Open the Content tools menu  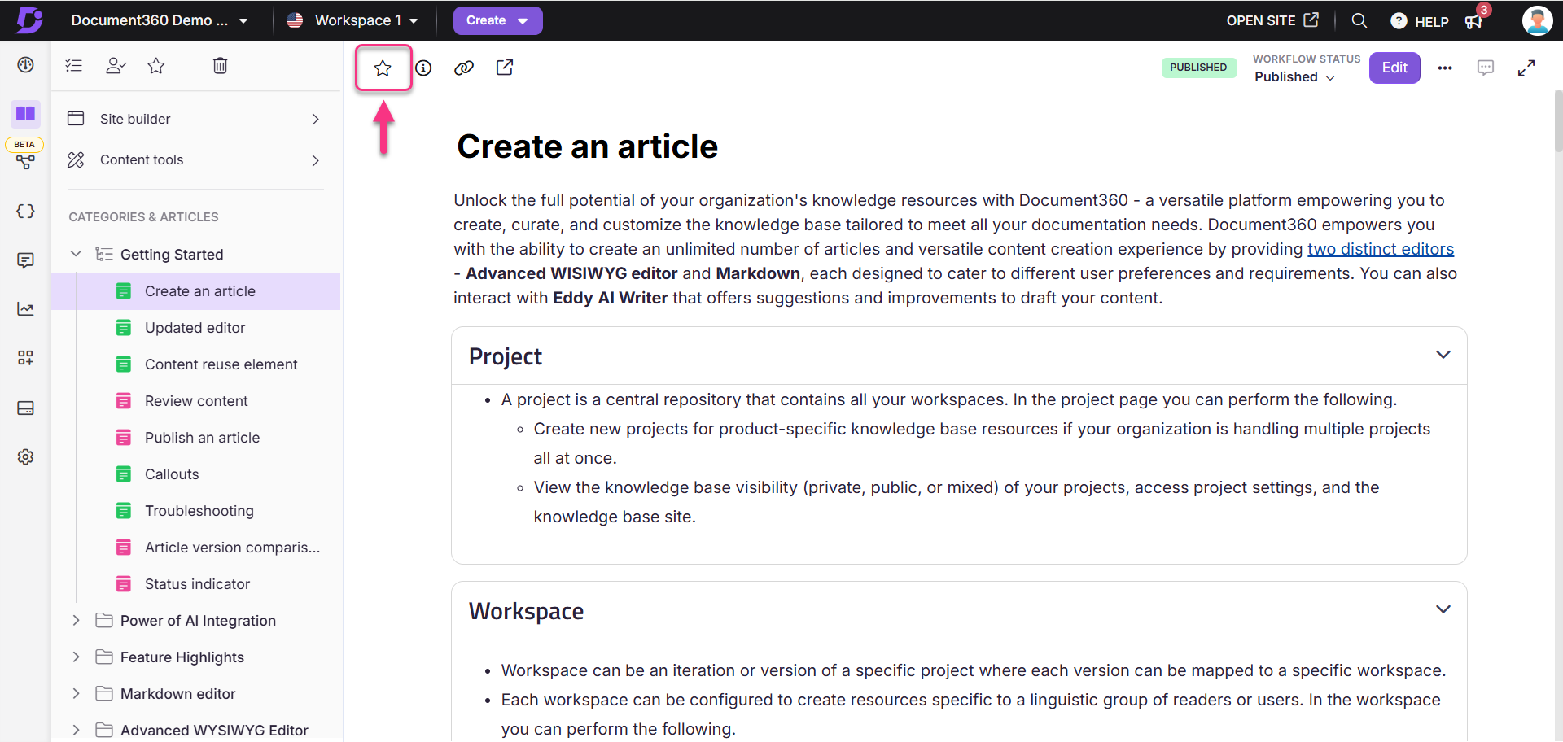195,159
